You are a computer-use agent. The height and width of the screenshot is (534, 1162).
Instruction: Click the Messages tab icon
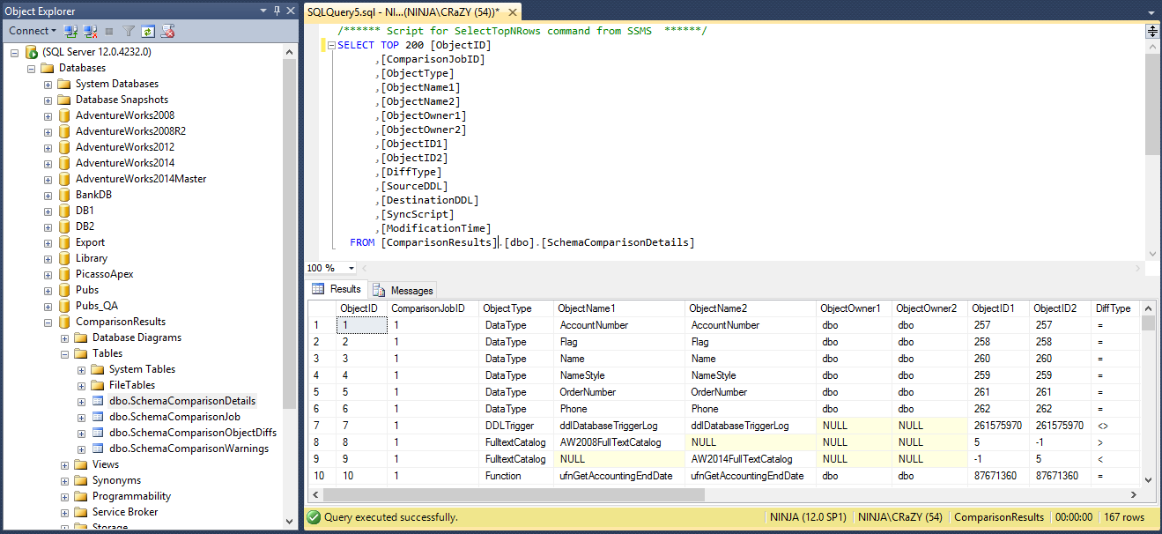(x=380, y=290)
